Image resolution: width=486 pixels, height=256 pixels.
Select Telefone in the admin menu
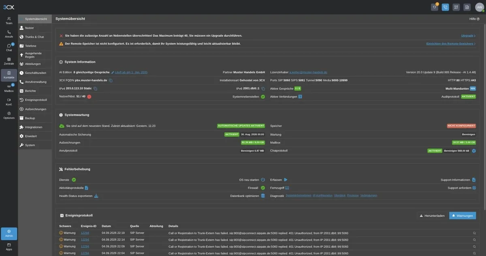pyautogui.click(x=35, y=46)
